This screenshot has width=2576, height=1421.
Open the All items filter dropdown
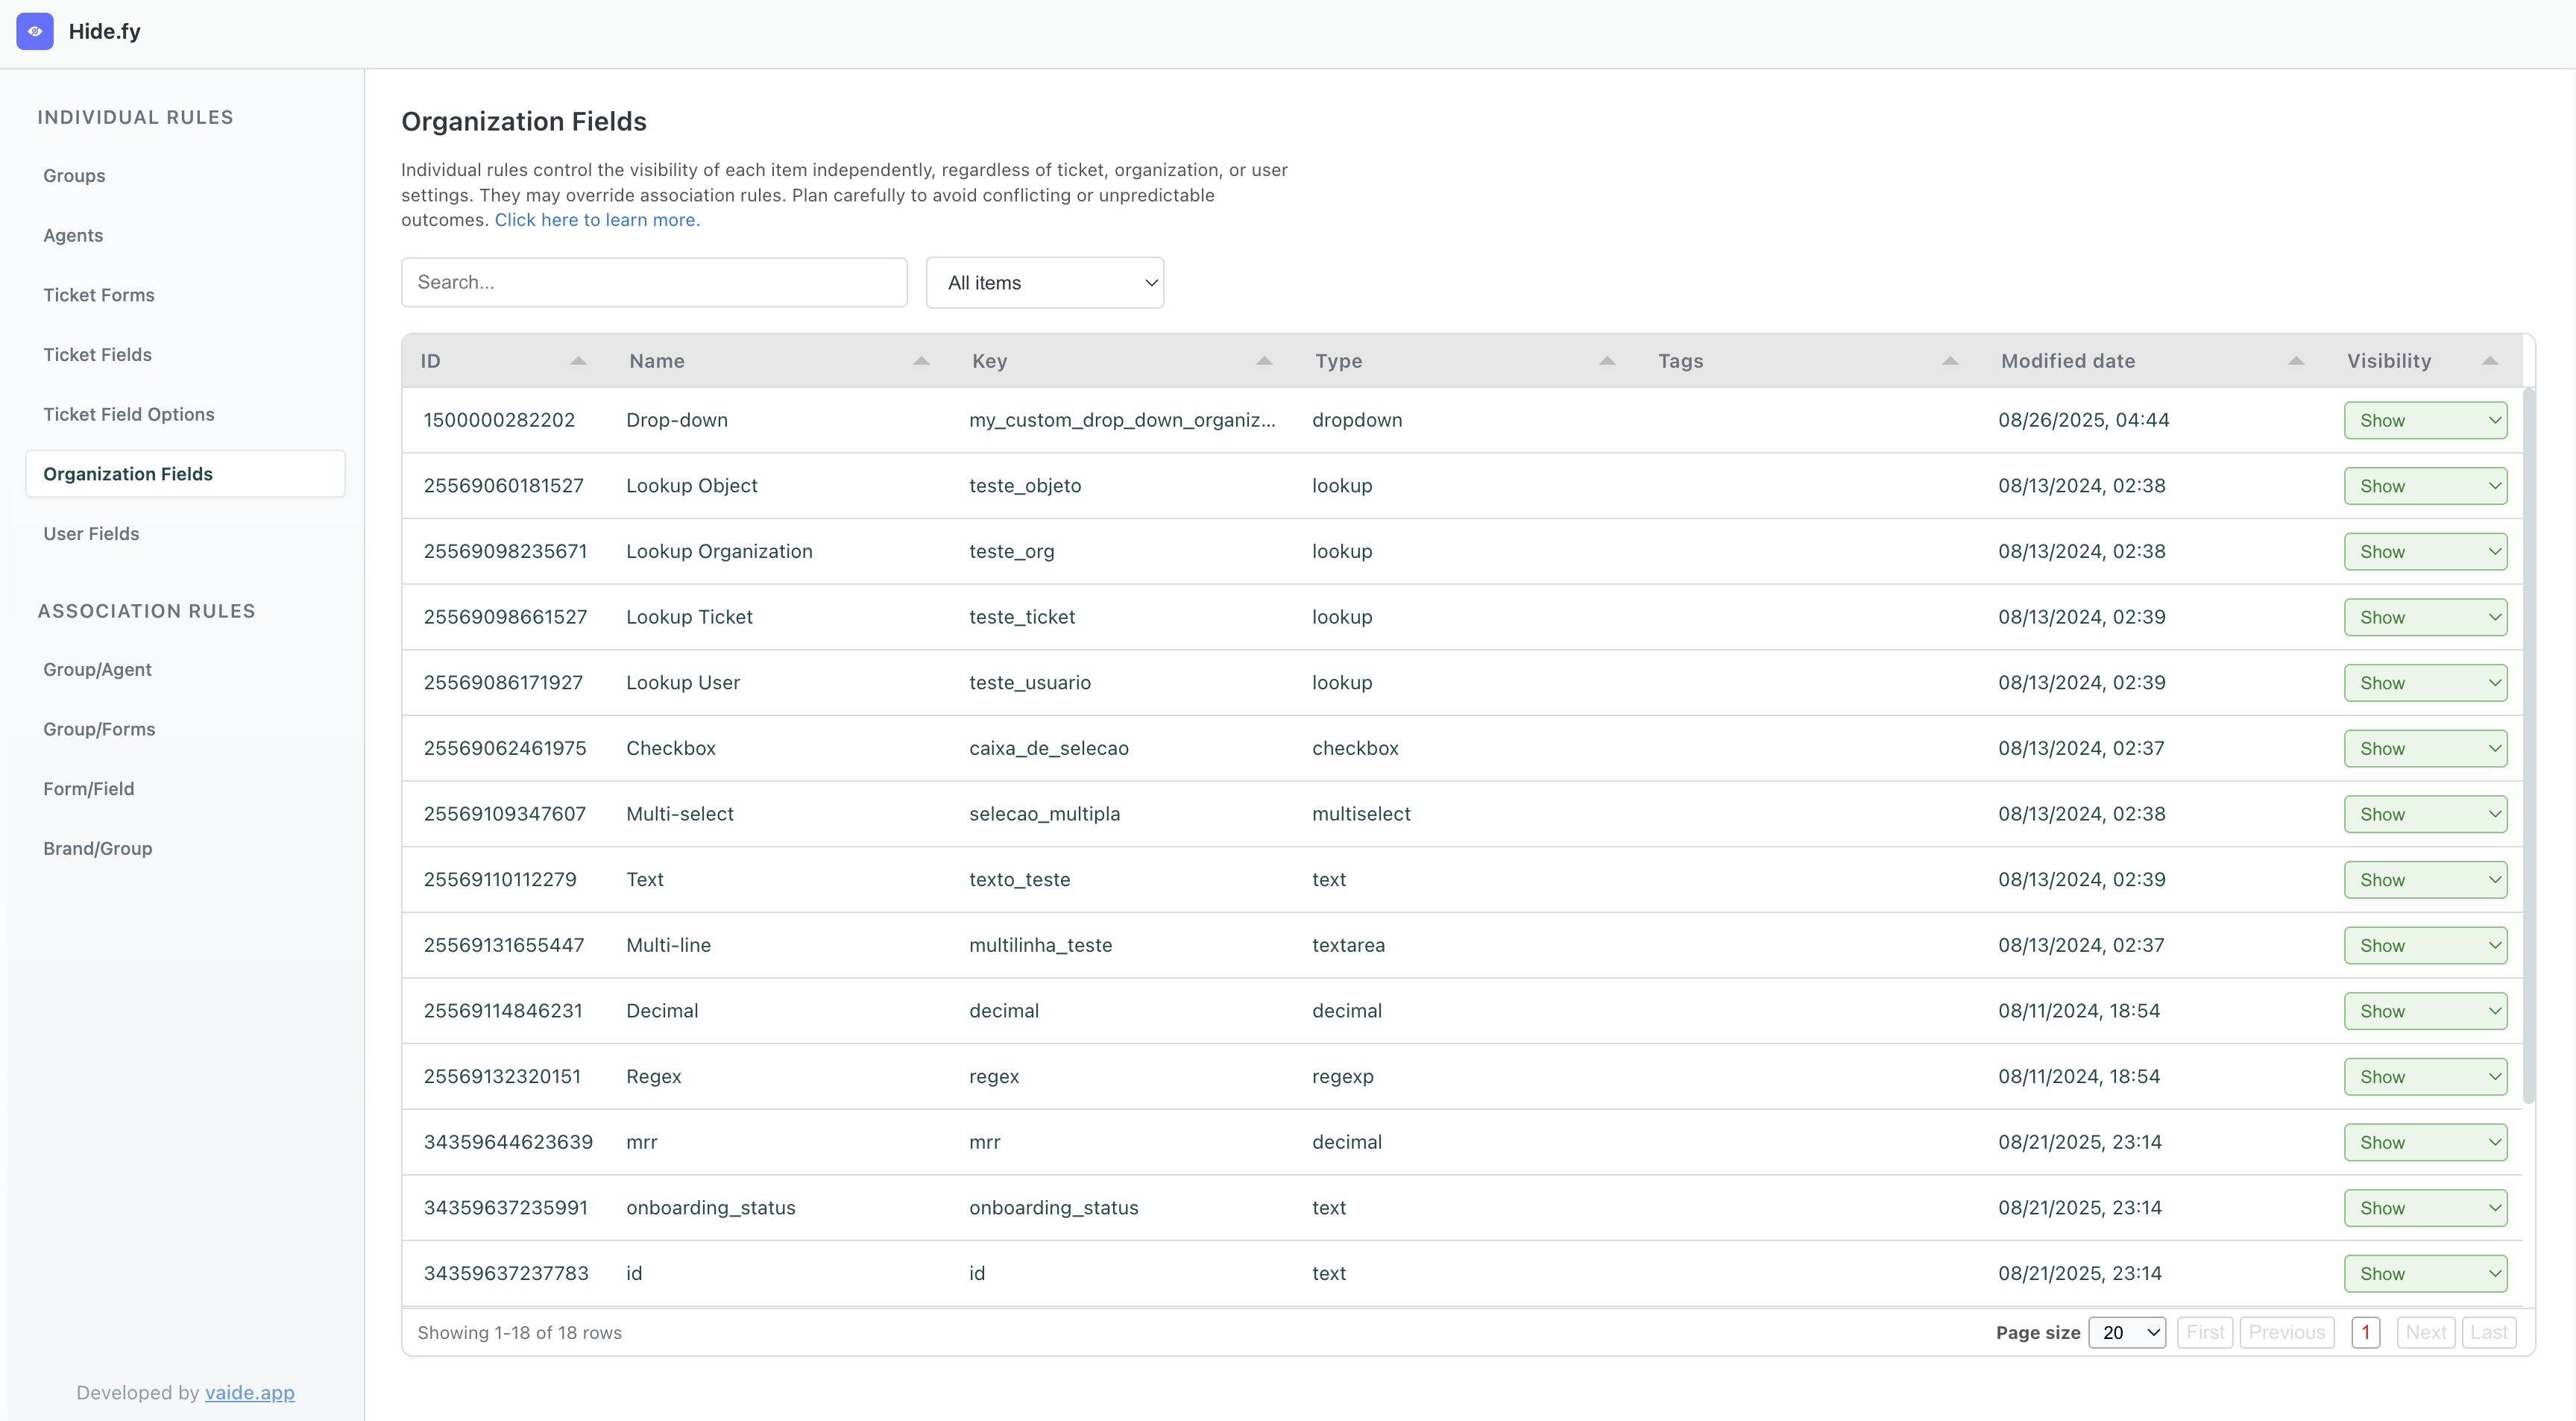(x=1044, y=283)
